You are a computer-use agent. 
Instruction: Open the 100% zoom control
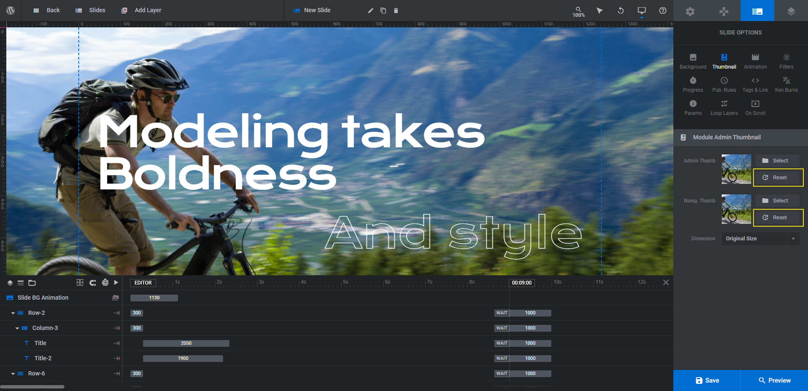click(x=579, y=11)
